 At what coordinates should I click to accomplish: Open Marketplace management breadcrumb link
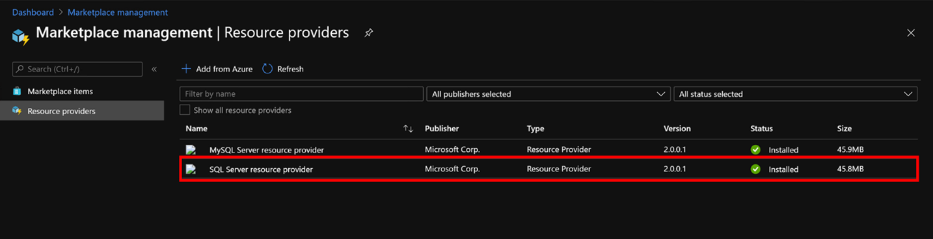118,12
